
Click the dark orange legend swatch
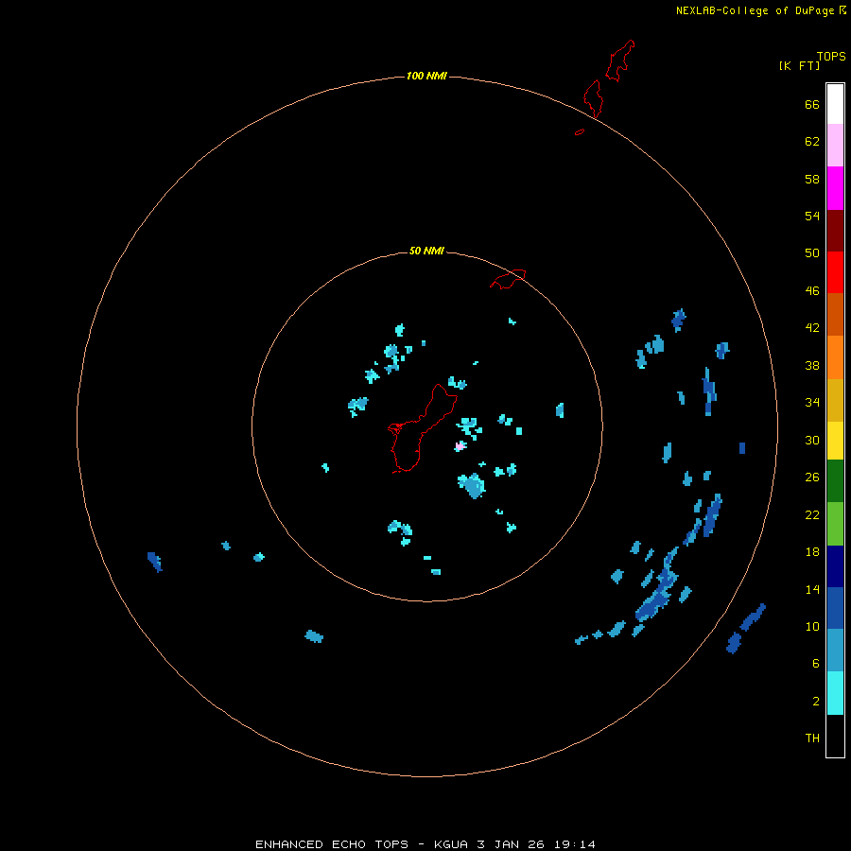point(835,314)
